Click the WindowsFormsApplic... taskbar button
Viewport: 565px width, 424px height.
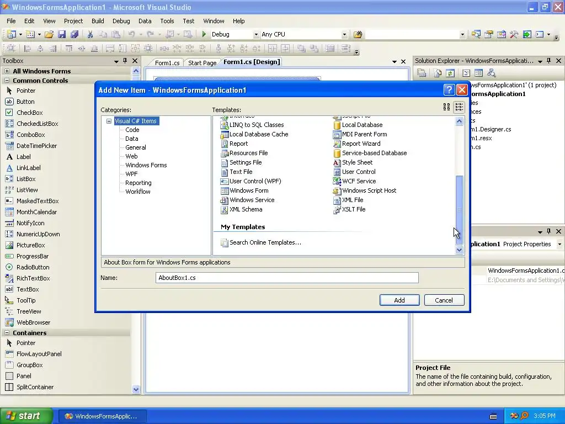102,416
